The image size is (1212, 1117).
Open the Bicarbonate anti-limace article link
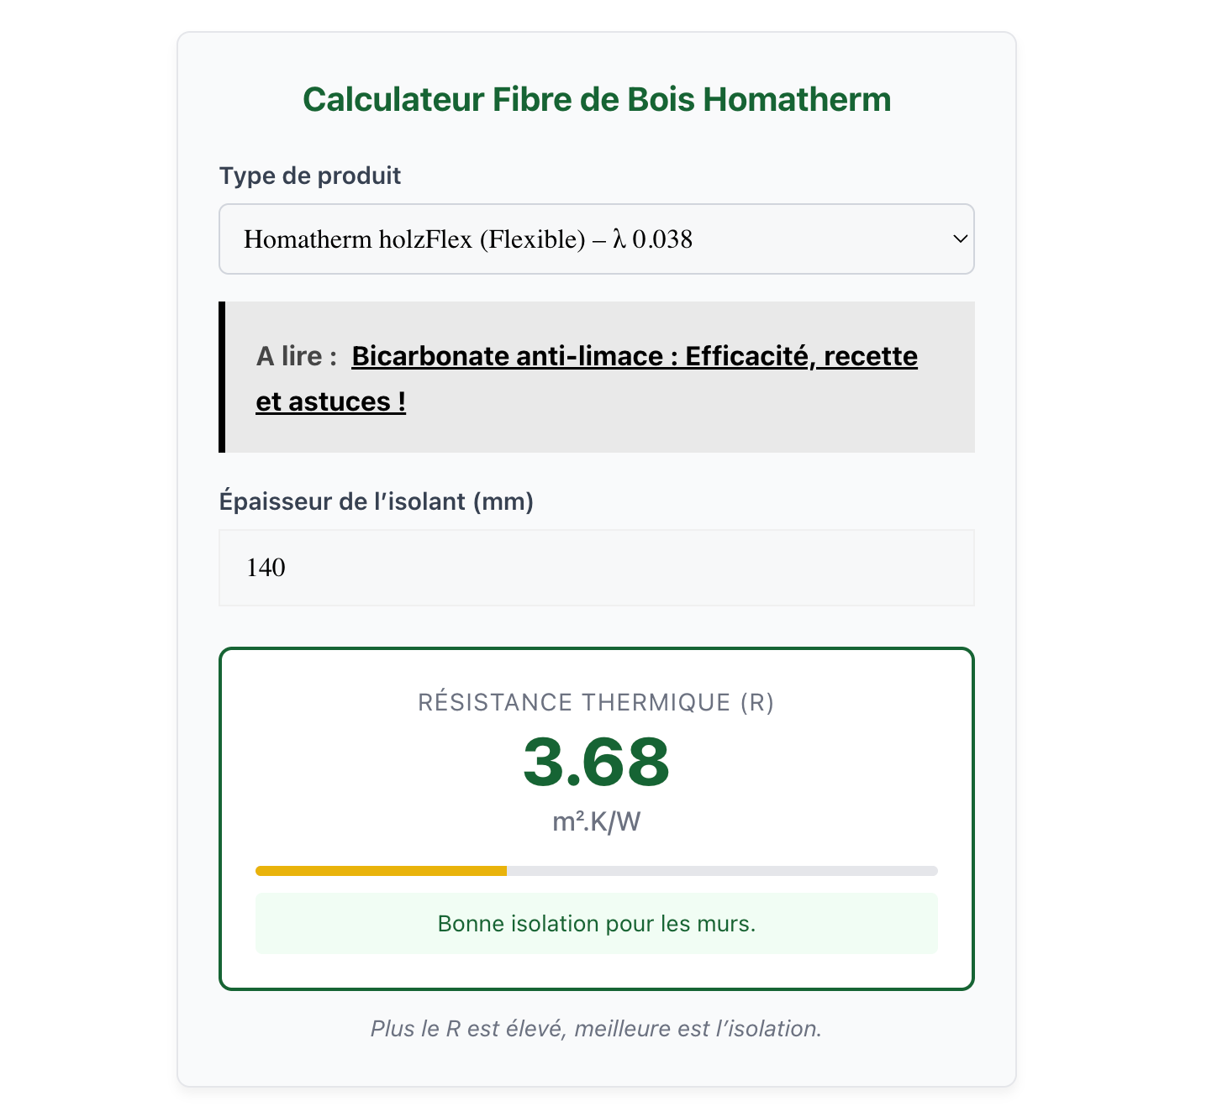(634, 356)
